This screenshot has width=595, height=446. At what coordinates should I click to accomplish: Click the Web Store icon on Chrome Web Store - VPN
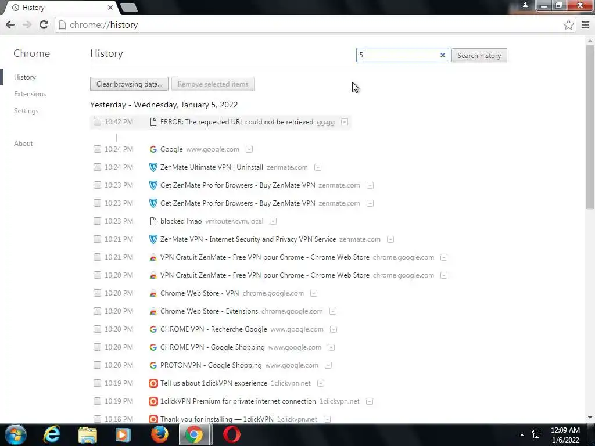153,293
